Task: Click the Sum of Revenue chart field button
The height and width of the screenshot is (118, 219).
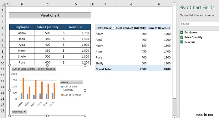Action: click(x=46, y=69)
